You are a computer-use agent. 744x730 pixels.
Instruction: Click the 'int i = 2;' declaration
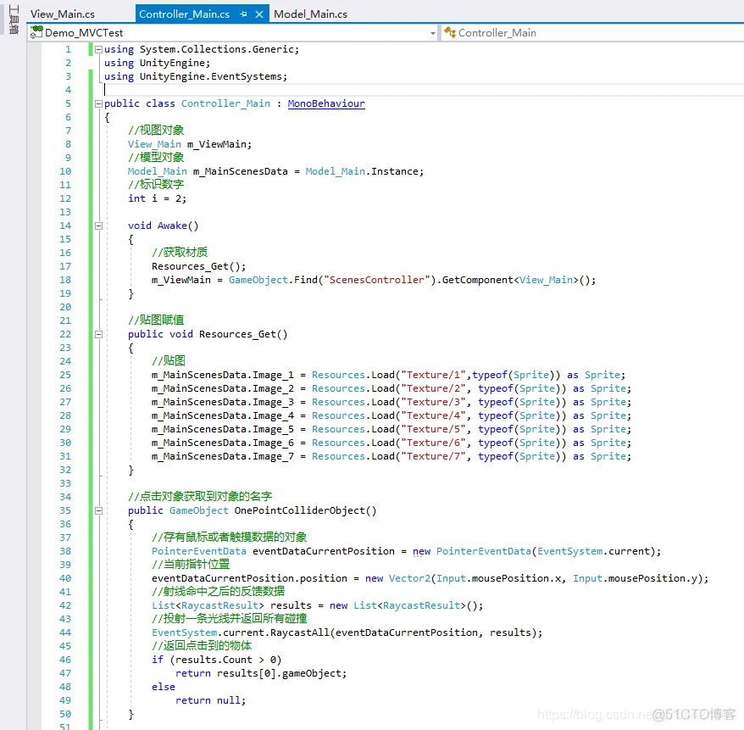[x=157, y=198]
